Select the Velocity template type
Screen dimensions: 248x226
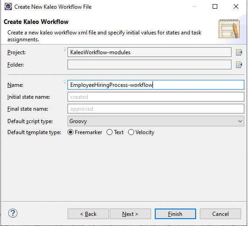141,132
